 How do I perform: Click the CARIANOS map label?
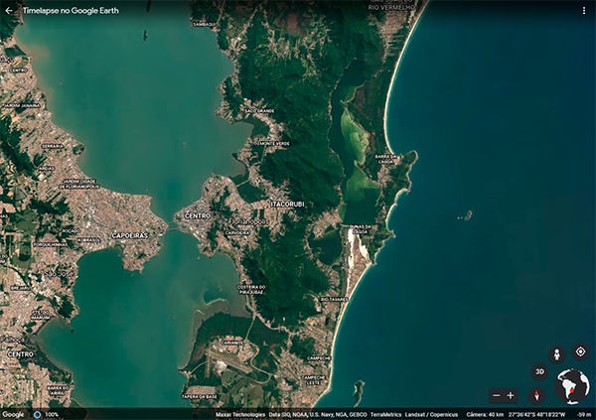pyautogui.click(x=232, y=343)
